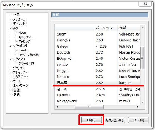Open the Mpeg tag settings
Viewport: 155px width, 130px height.
coord(22,33)
